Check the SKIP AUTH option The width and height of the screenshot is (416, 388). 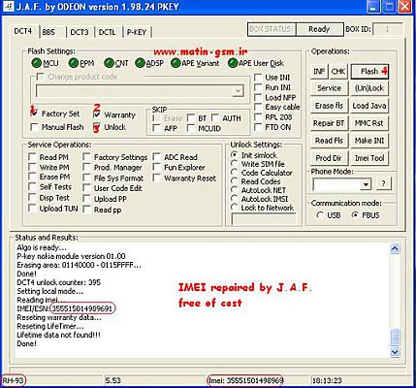[x=215, y=118]
